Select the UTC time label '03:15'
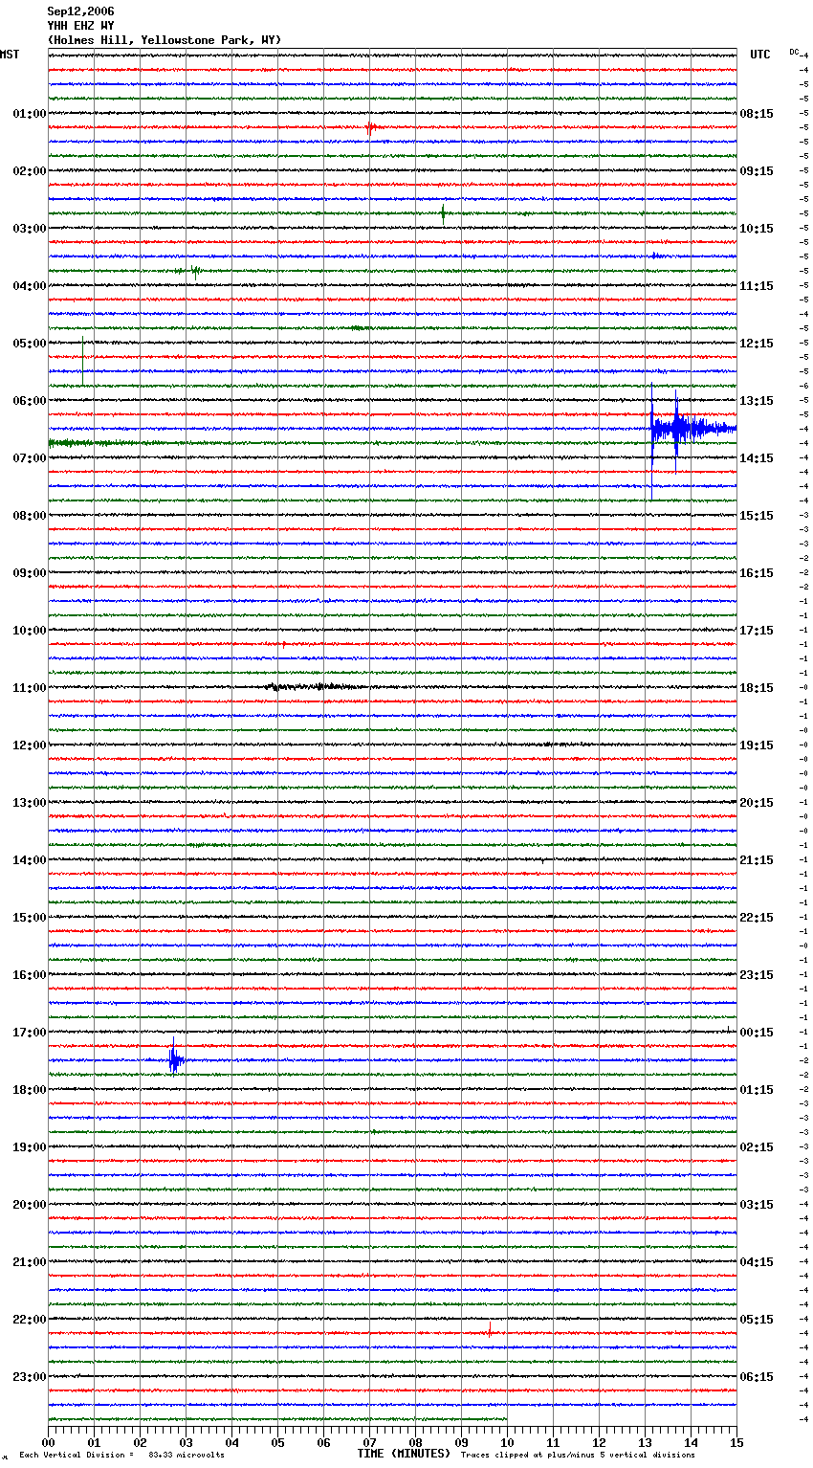This screenshot has width=813, height=1468. pos(757,1205)
